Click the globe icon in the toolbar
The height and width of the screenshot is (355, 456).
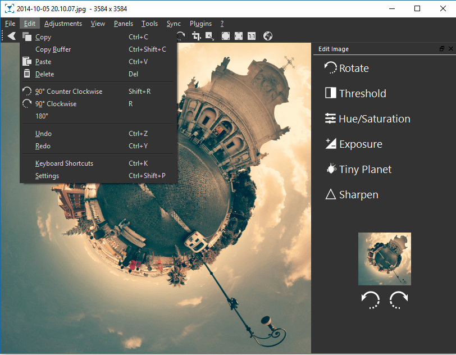tap(268, 36)
